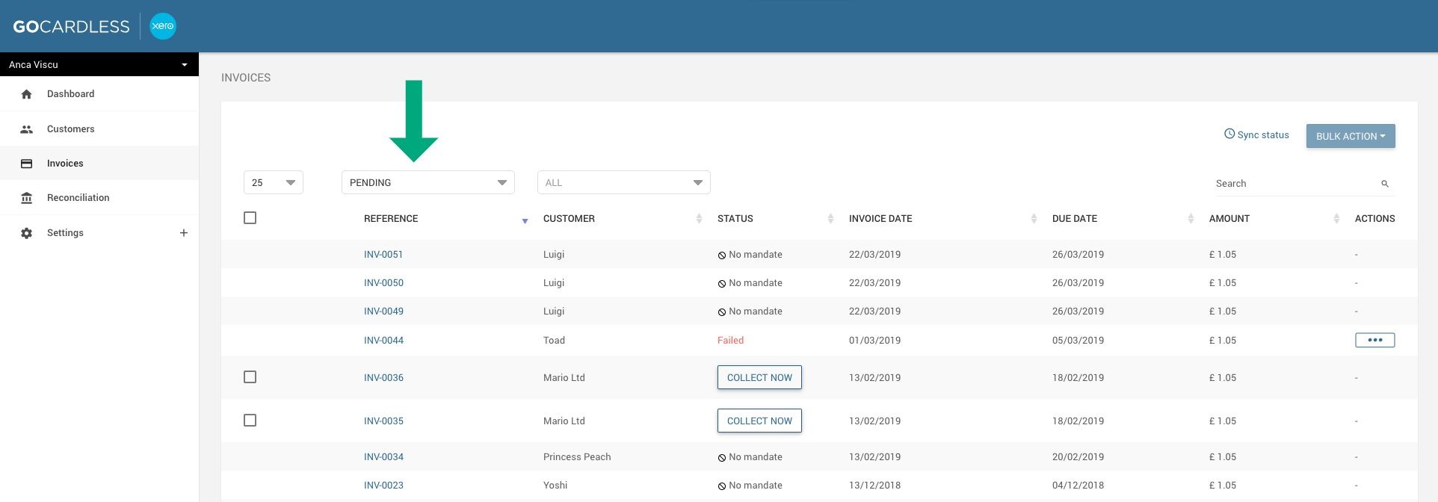Click the search magnifier icon
Viewport: 1438px width, 502px height.
[x=1385, y=184]
